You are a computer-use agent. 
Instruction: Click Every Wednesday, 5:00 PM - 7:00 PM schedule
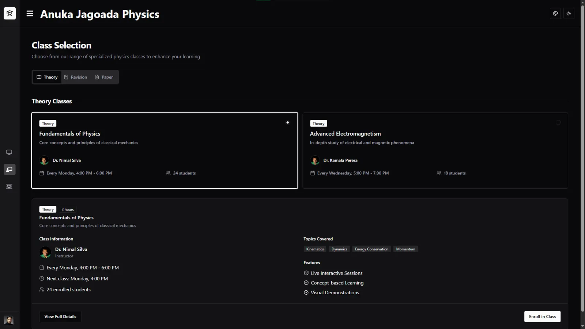tap(350, 173)
